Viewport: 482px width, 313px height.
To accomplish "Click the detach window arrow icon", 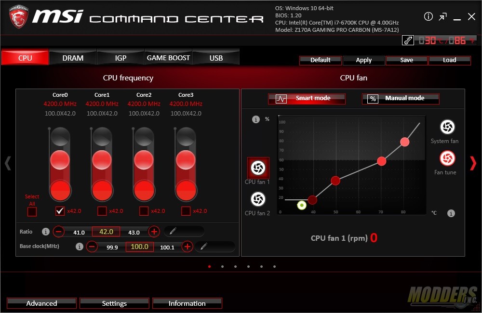I will pyautogui.click(x=442, y=17).
